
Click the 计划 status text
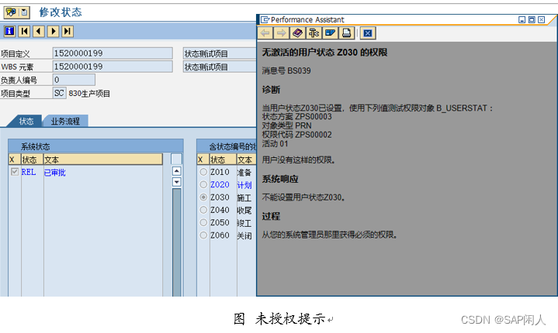244,185
